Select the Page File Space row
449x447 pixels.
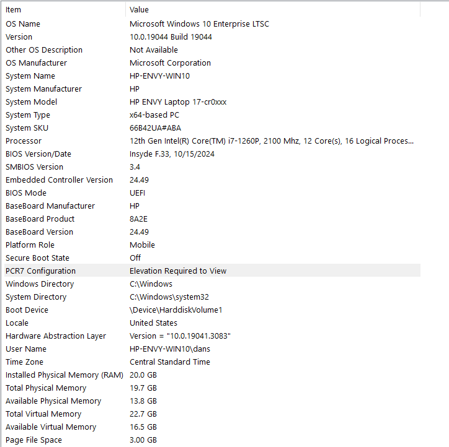[212, 440]
